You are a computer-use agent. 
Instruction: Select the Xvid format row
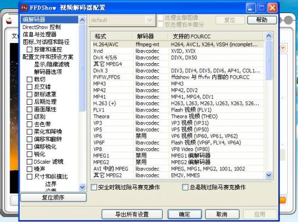(x=178, y=51)
